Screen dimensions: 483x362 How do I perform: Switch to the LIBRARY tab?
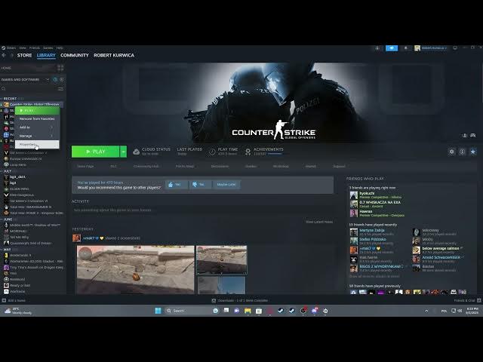(x=46, y=55)
